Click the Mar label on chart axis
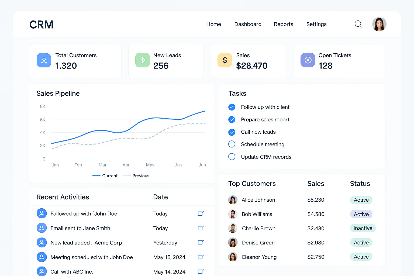Viewport: 414px width, 276px height. pos(102,165)
